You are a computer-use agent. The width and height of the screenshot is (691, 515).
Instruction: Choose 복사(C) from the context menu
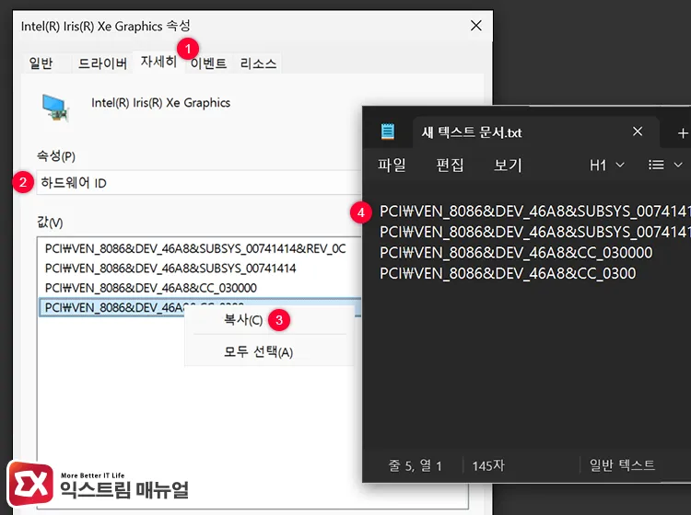[x=243, y=320]
